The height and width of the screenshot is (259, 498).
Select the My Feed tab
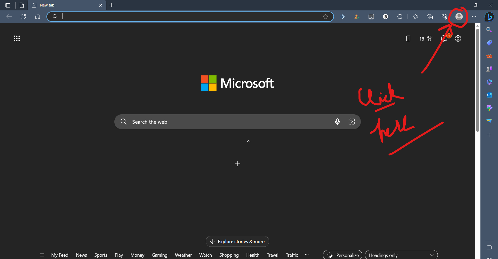tap(60, 255)
